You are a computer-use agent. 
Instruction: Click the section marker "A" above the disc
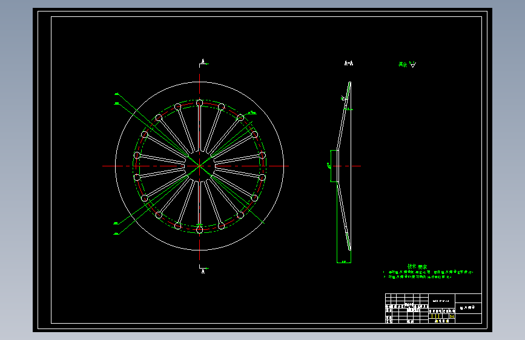[x=203, y=62]
